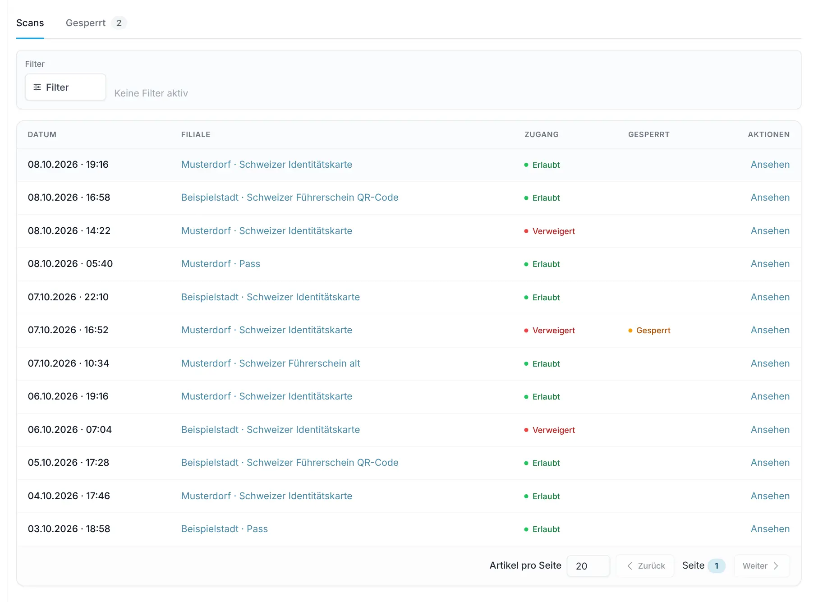Open Beispielstadt Führerschein QR-Code link at 05.10.2026 17:28
Viewport: 818px width, 602px height.
(x=290, y=463)
